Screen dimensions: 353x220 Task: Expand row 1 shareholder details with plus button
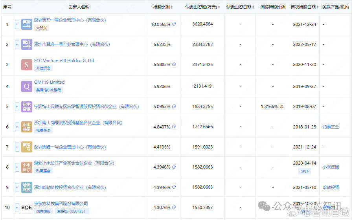(17, 24)
